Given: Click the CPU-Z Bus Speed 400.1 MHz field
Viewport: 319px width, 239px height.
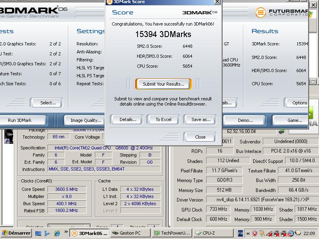Looking at the screenshot, I should (x=67, y=204).
